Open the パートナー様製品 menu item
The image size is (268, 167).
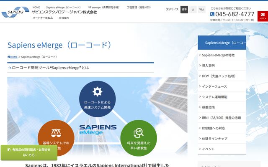pos(43,18)
